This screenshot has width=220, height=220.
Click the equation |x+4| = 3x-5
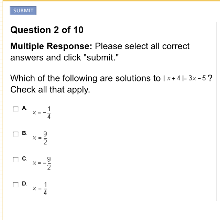[x=185, y=78]
